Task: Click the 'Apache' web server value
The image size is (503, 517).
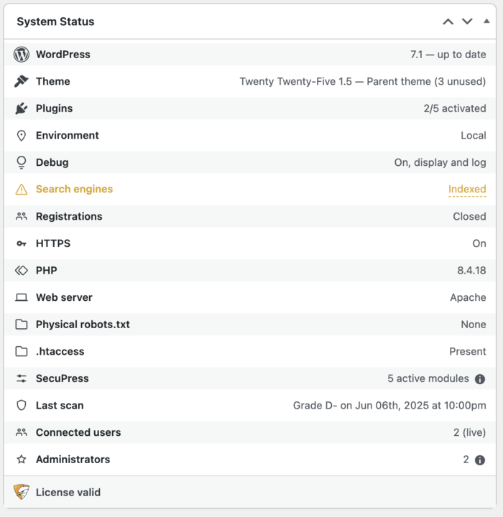Action: [x=468, y=297]
